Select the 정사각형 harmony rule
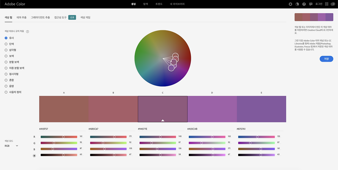Screen dimensions: 338x170 point(6,74)
